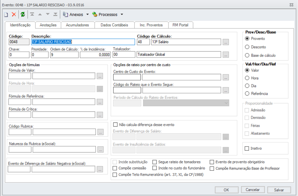This screenshot has height=196, width=298.
Task: Open lookup for Código Rubrica
Action: 101,132
